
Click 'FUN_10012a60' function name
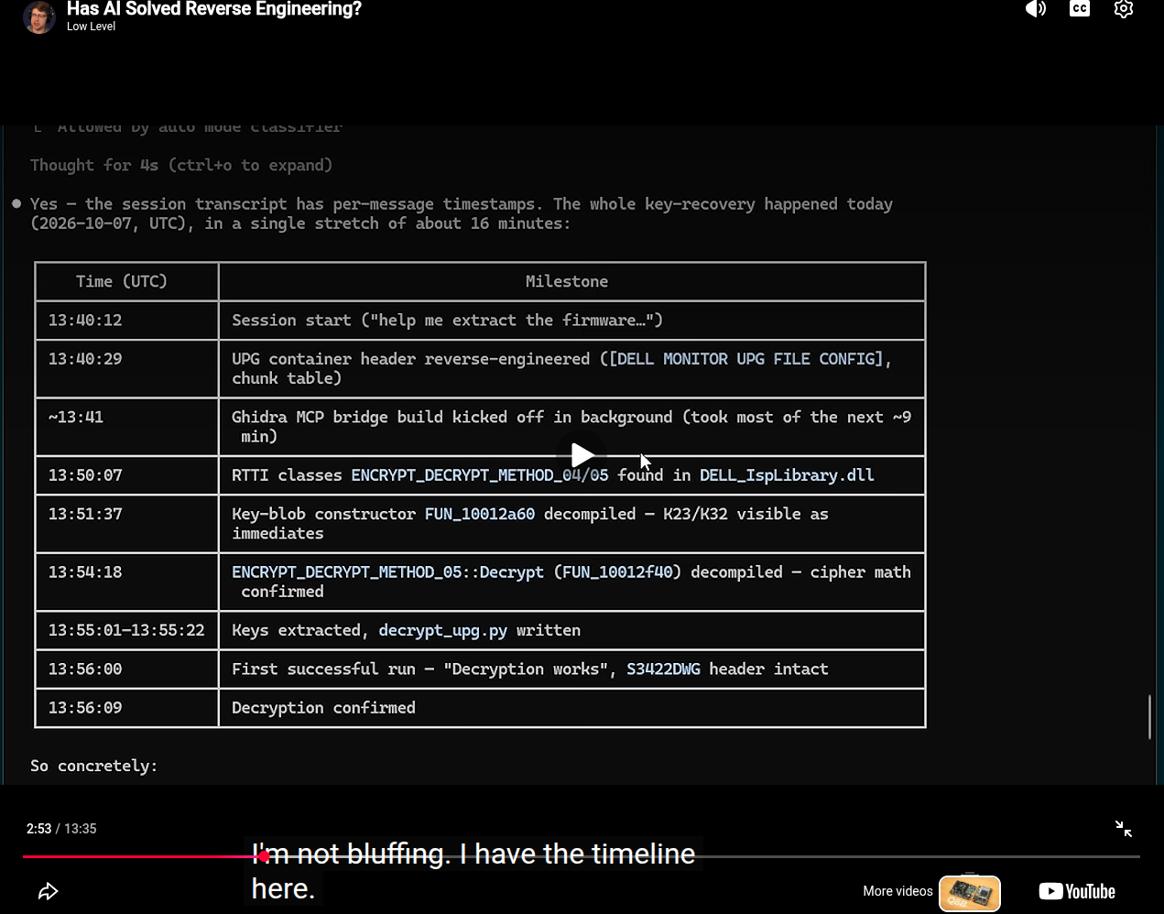click(480, 514)
